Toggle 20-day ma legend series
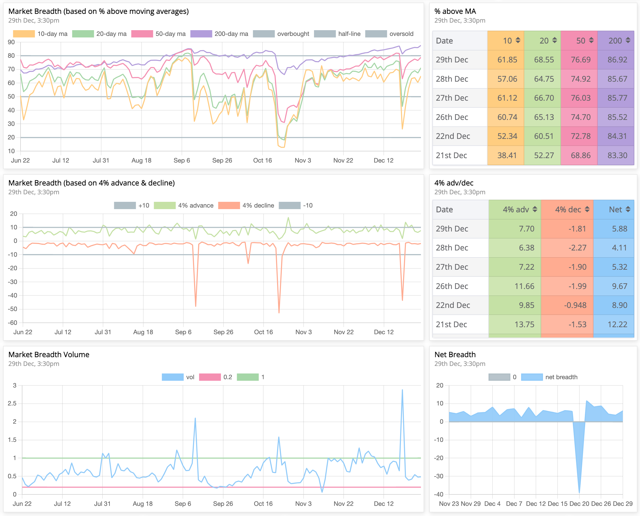The image size is (640, 516). (x=99, y=34)
